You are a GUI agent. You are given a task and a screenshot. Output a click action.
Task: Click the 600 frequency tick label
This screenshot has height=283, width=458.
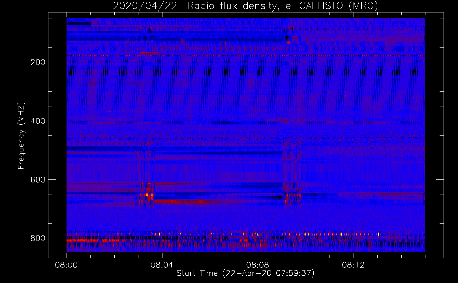(38, 180)
